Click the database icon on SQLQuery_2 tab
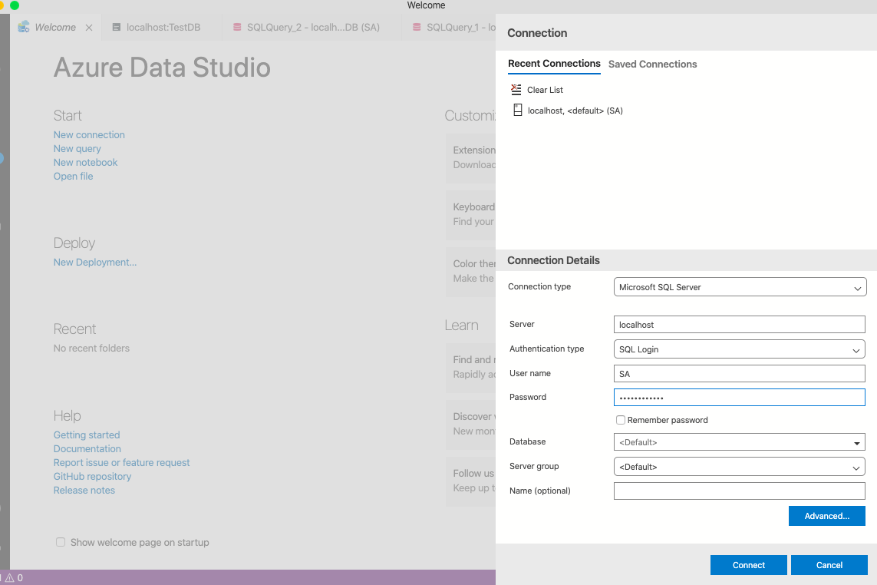 tap(236, 28)
